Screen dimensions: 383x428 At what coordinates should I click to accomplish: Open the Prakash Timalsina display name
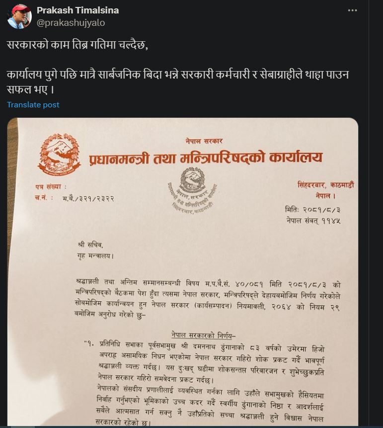coord(78,10)
